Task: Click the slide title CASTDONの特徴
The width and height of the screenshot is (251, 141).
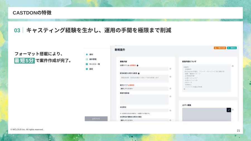Action: point(32,13)
